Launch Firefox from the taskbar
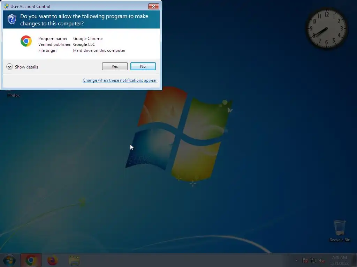 pyautogui.click(x=52, y=260)
